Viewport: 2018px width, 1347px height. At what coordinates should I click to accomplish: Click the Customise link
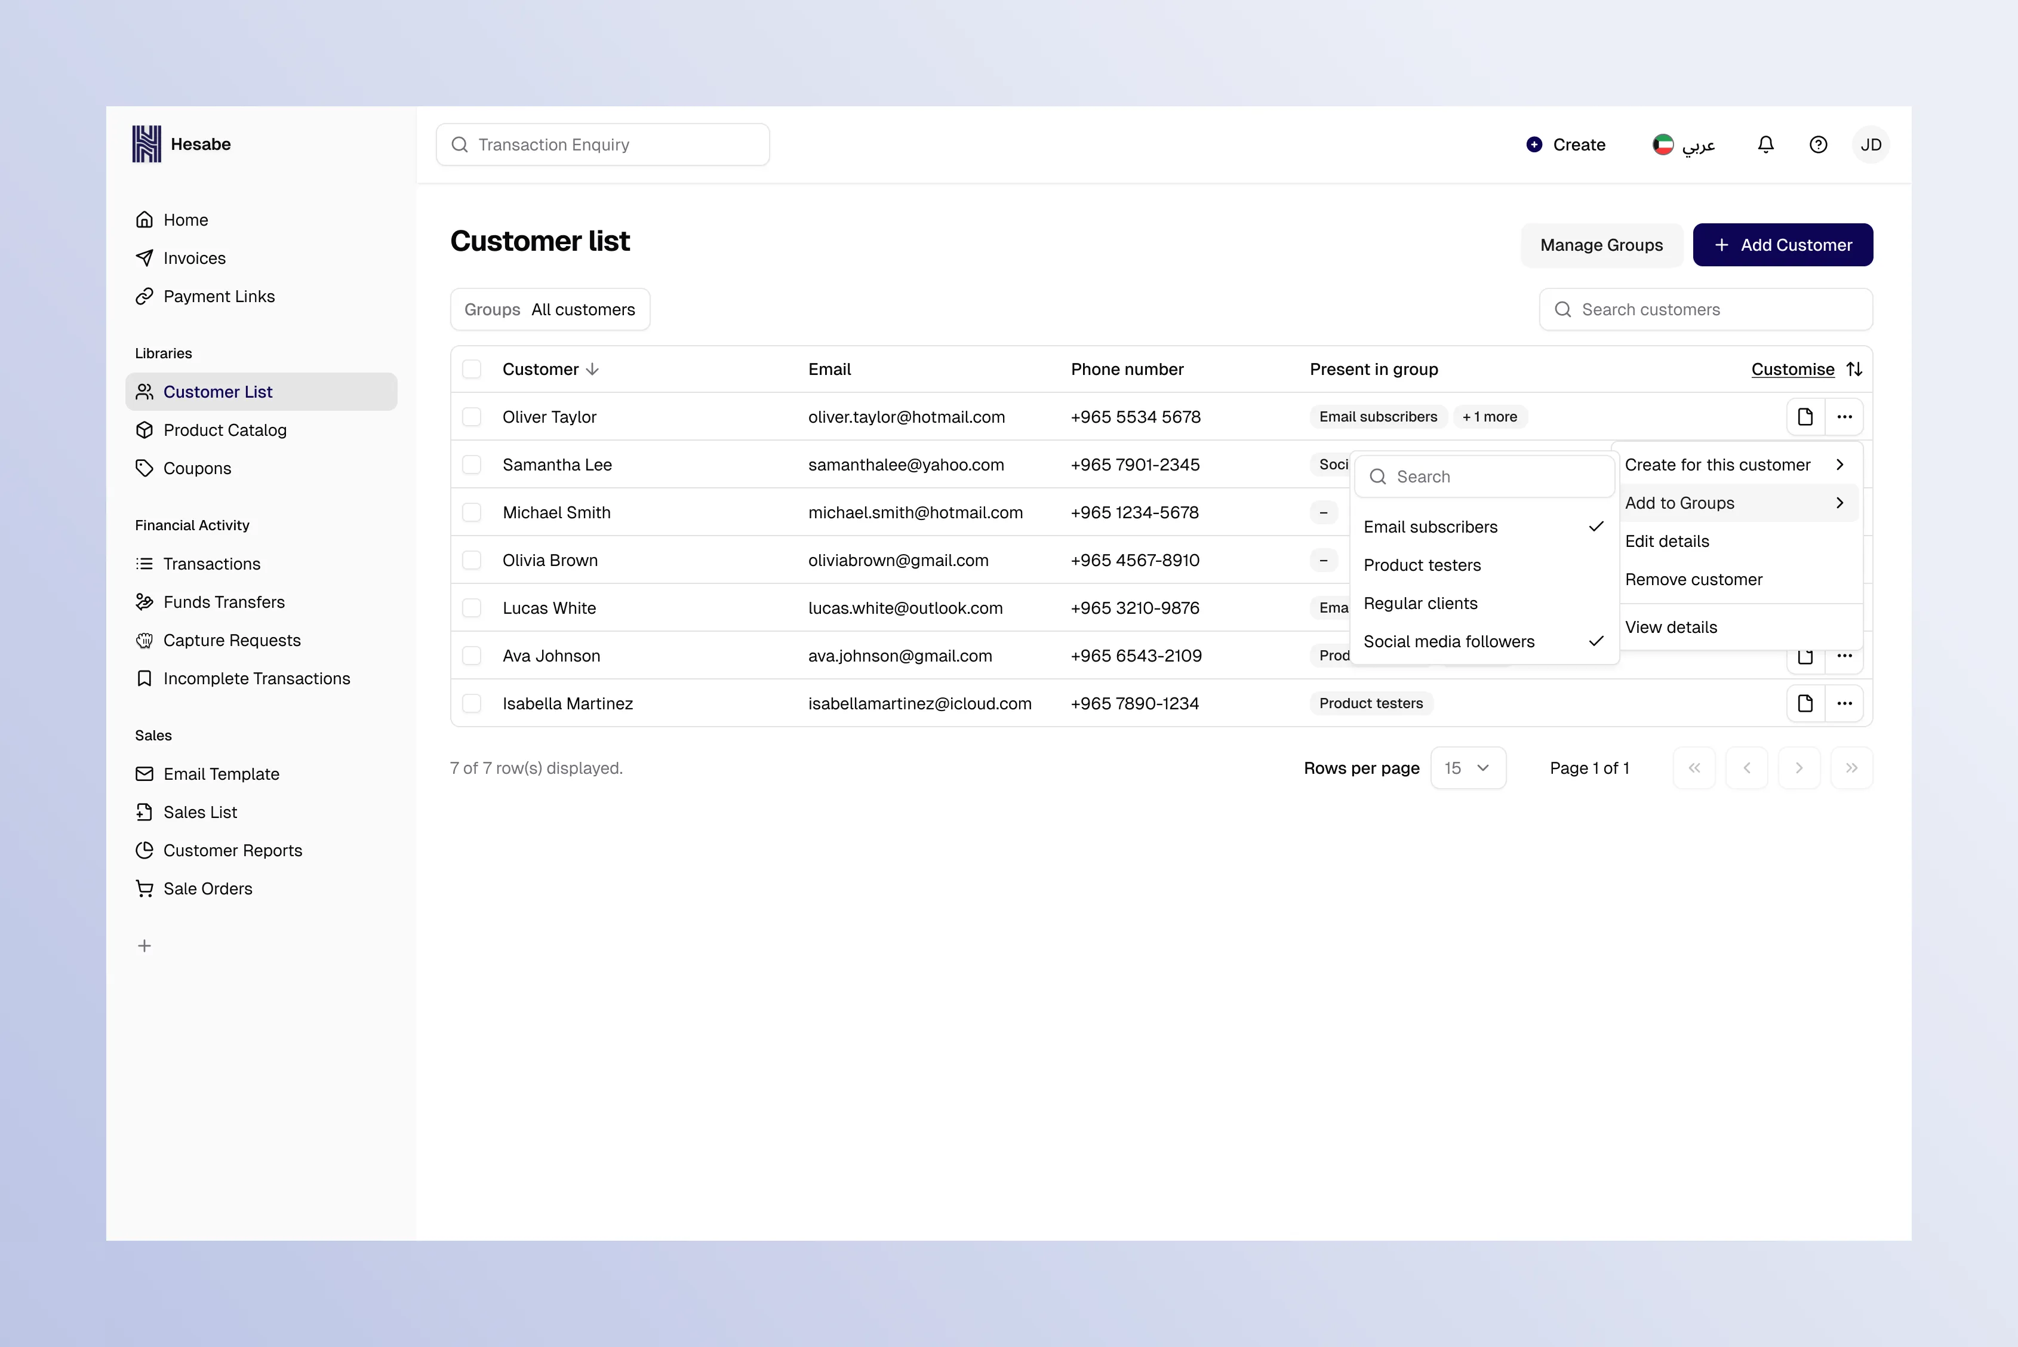(x=1793, y=370)
